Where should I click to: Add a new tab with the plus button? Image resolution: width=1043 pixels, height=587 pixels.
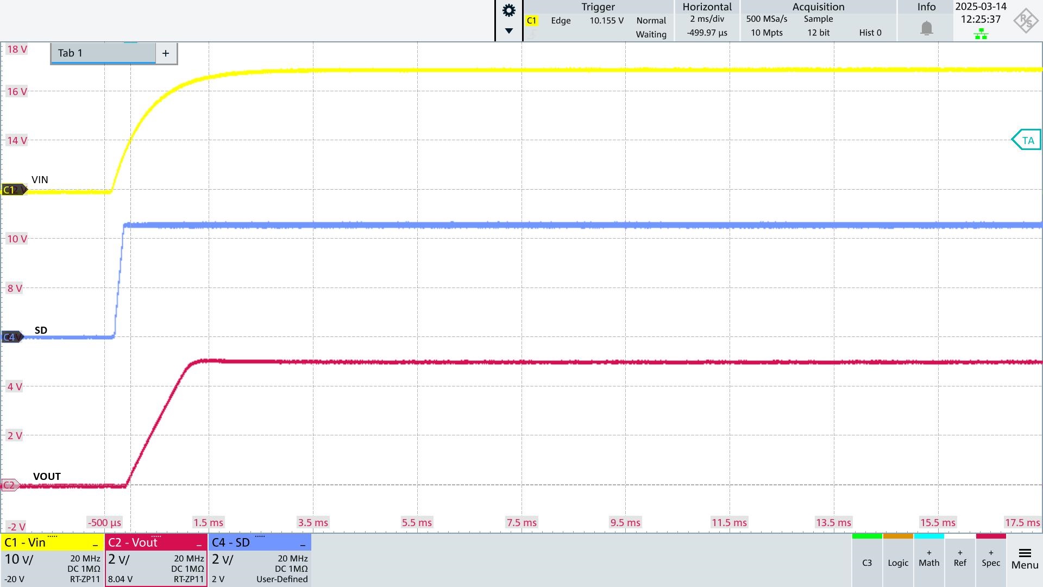[166, 53]
